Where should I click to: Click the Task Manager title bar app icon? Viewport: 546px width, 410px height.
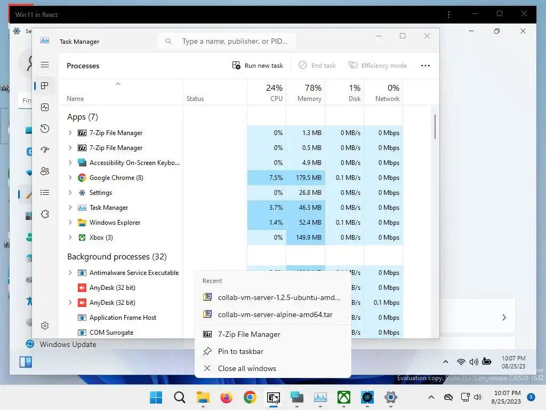coord(45,41)
